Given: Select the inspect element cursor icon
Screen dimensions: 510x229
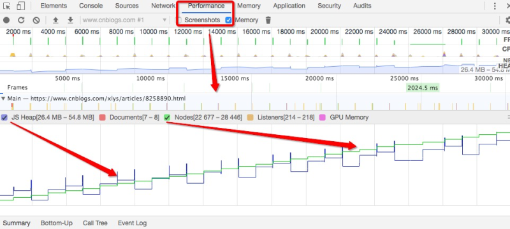Looking at the screenshot, I should click(6, 6).
